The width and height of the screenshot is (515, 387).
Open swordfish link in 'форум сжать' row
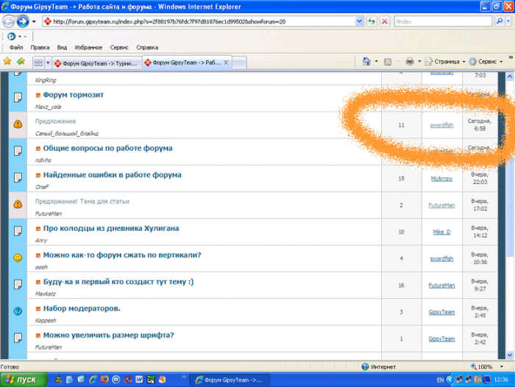pyautogui.click(x=441, y=259)
